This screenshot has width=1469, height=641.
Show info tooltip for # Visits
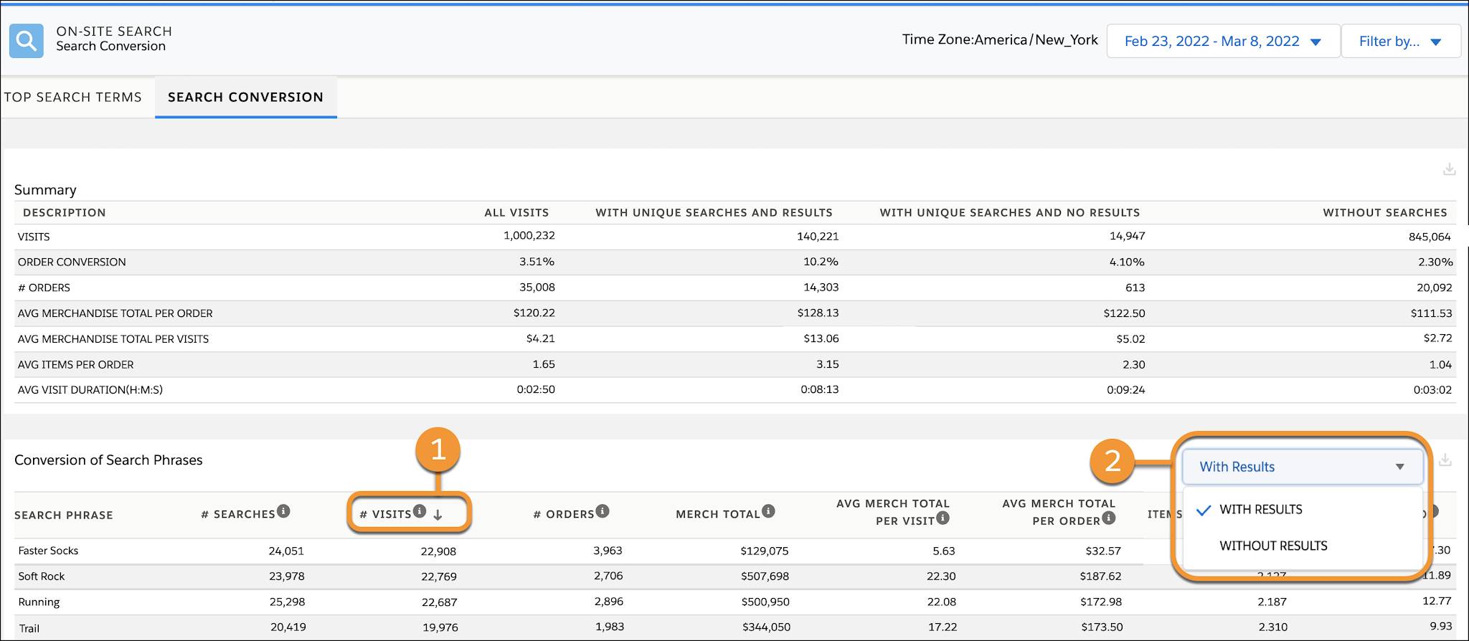tap(420, 511)
